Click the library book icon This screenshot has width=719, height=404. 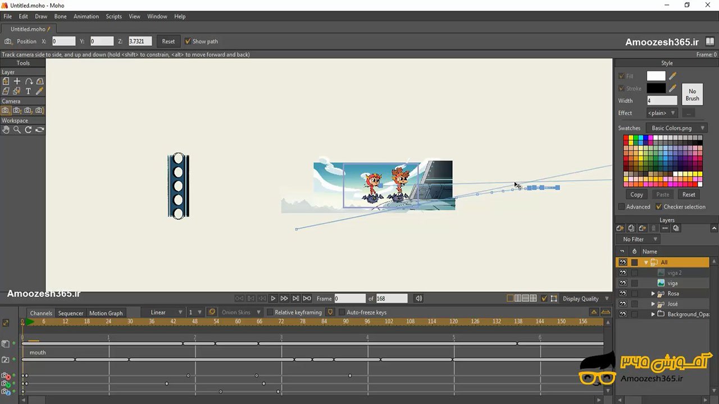point(711,42)
